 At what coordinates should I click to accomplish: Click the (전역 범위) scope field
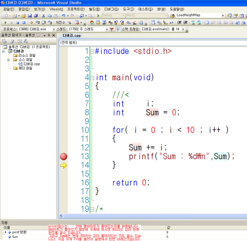click(x=153, y=43)
